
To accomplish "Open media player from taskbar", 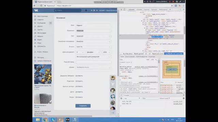I will [60, 120].
